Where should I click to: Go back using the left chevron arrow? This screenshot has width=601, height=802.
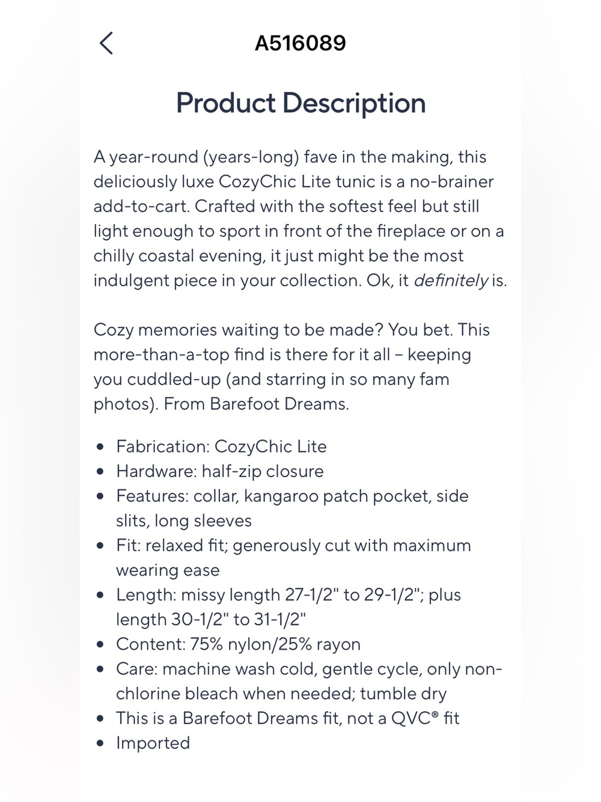point(106,43)
